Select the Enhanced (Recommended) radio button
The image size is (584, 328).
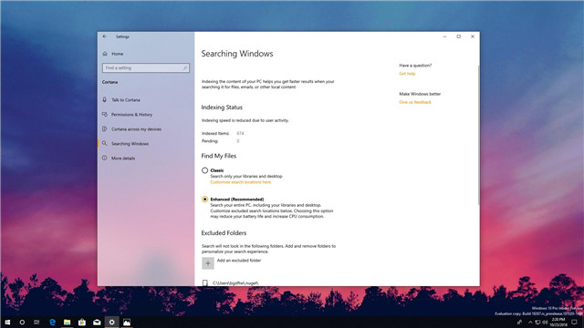click(x=204, y=200)
